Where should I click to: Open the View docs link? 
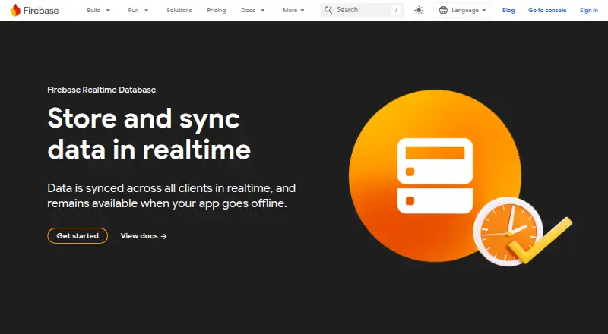[x=144, y=236]
